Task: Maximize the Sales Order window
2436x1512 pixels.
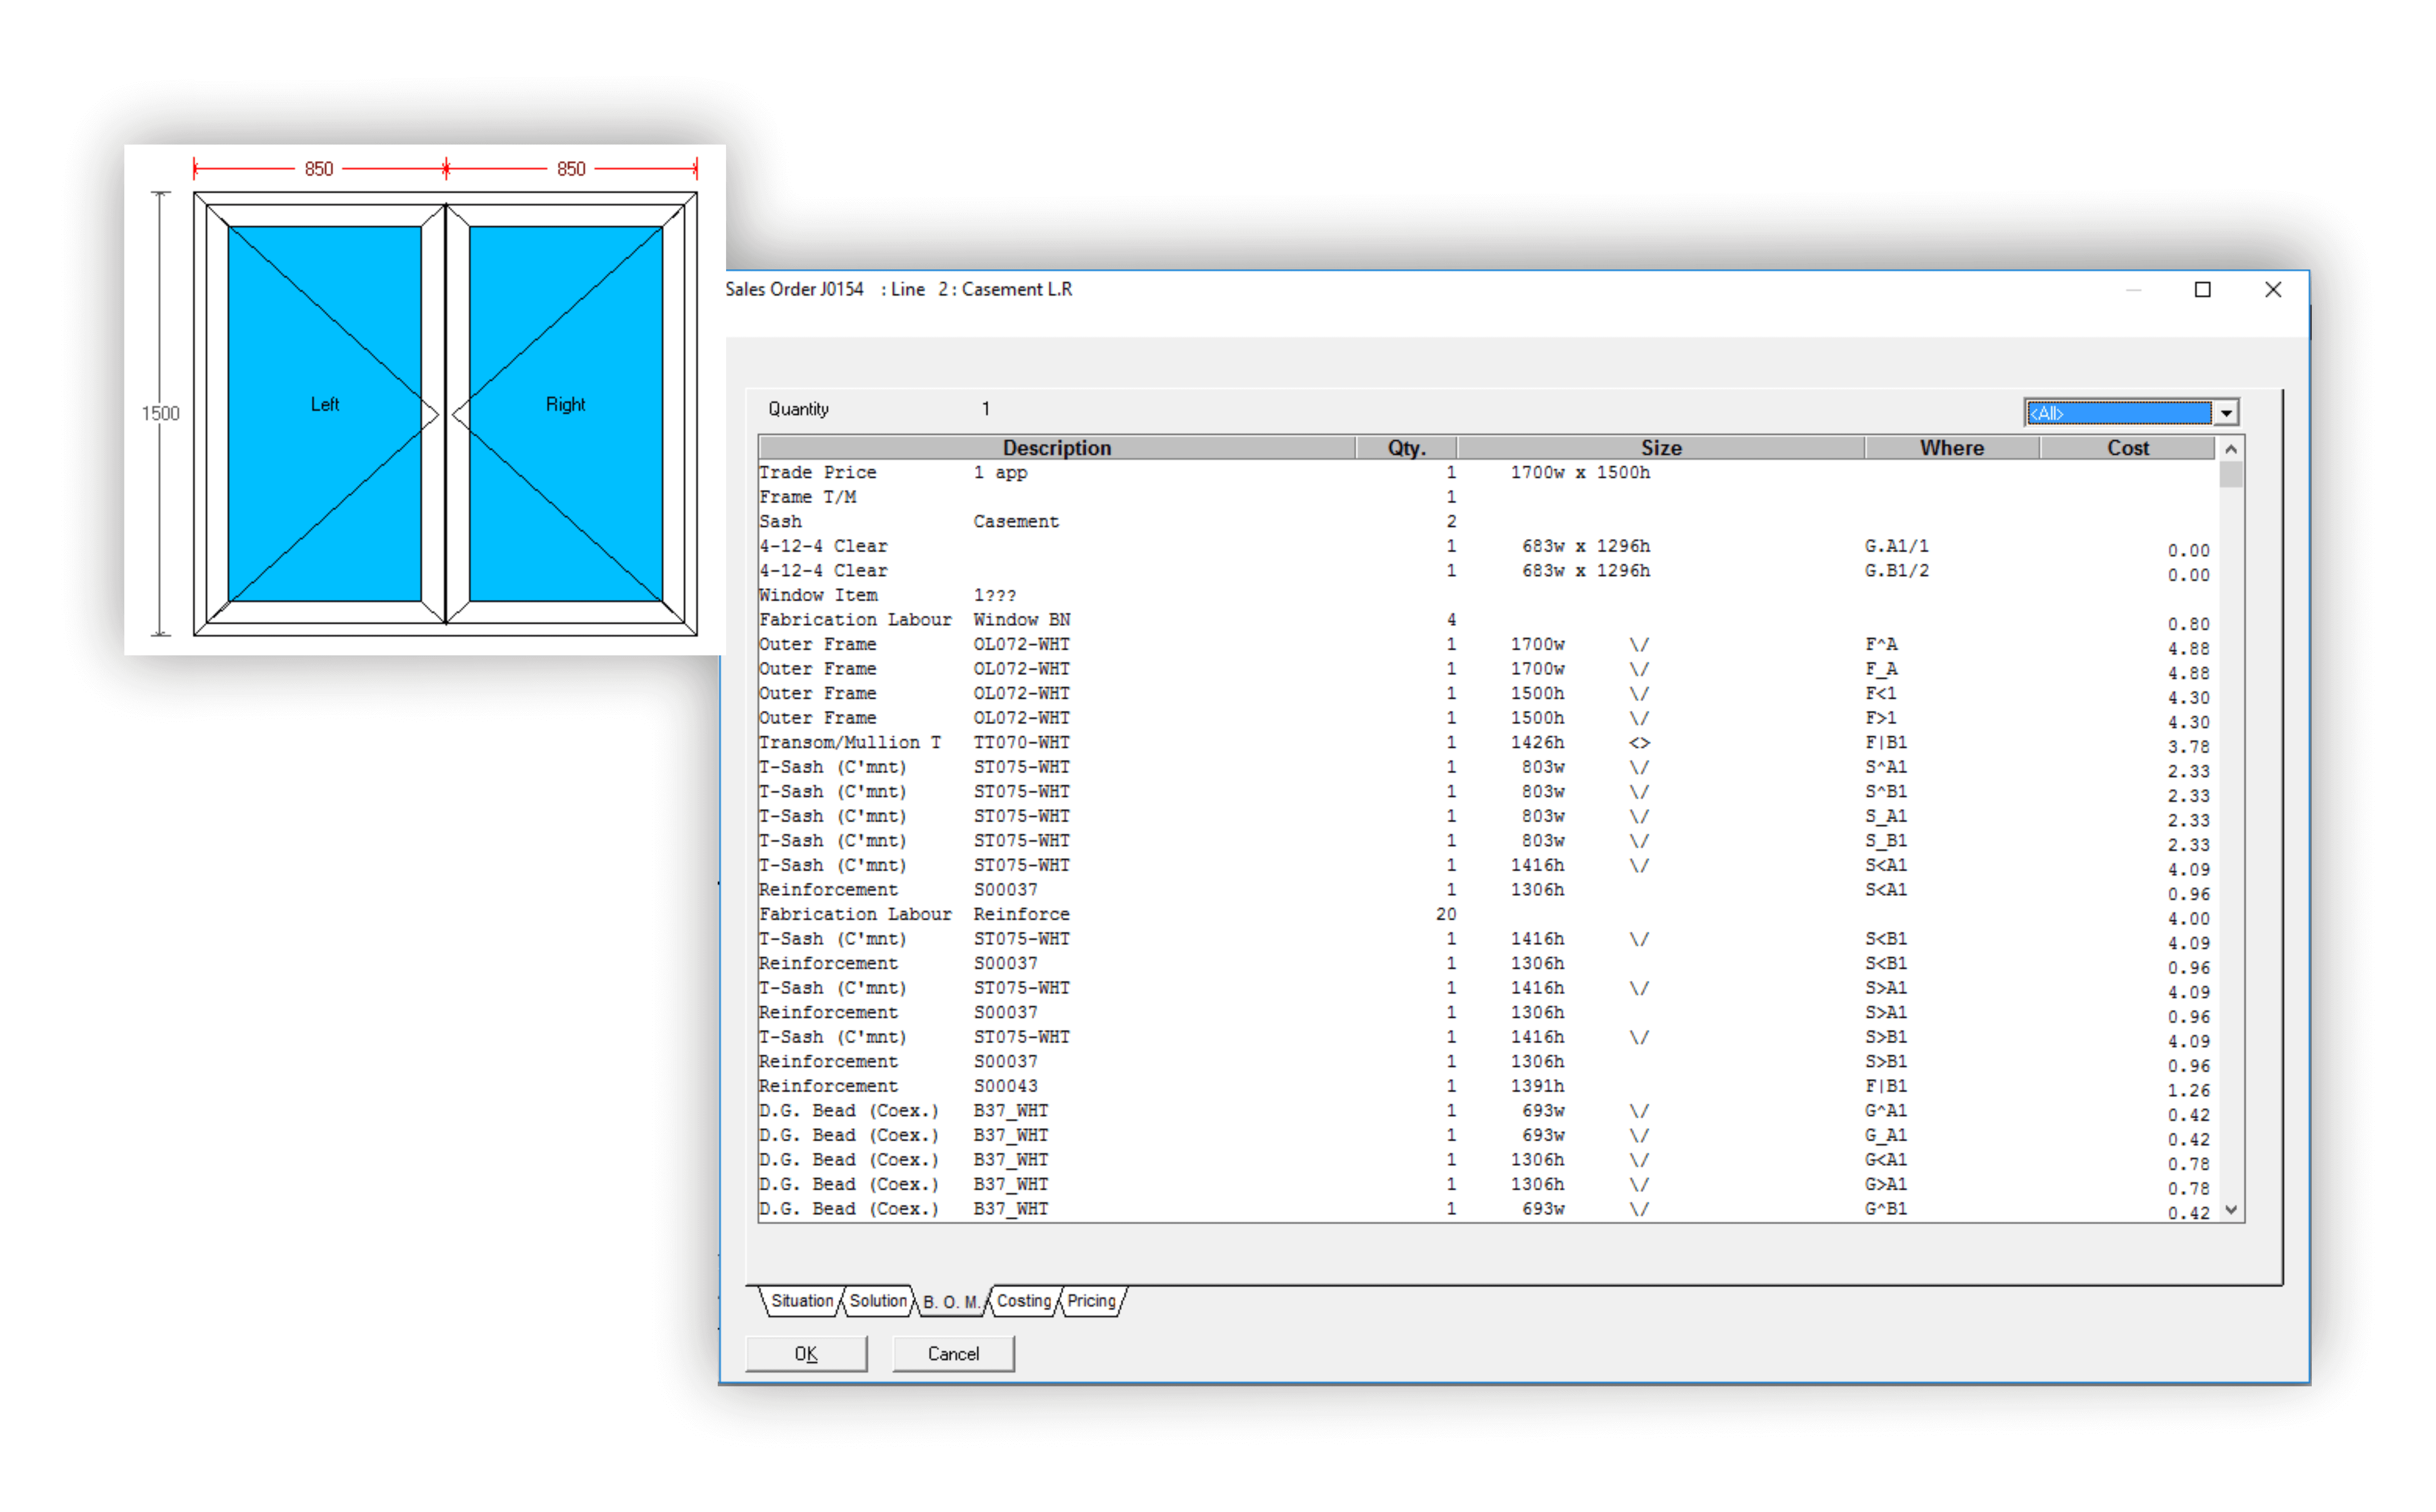Action: [2202, 290]
